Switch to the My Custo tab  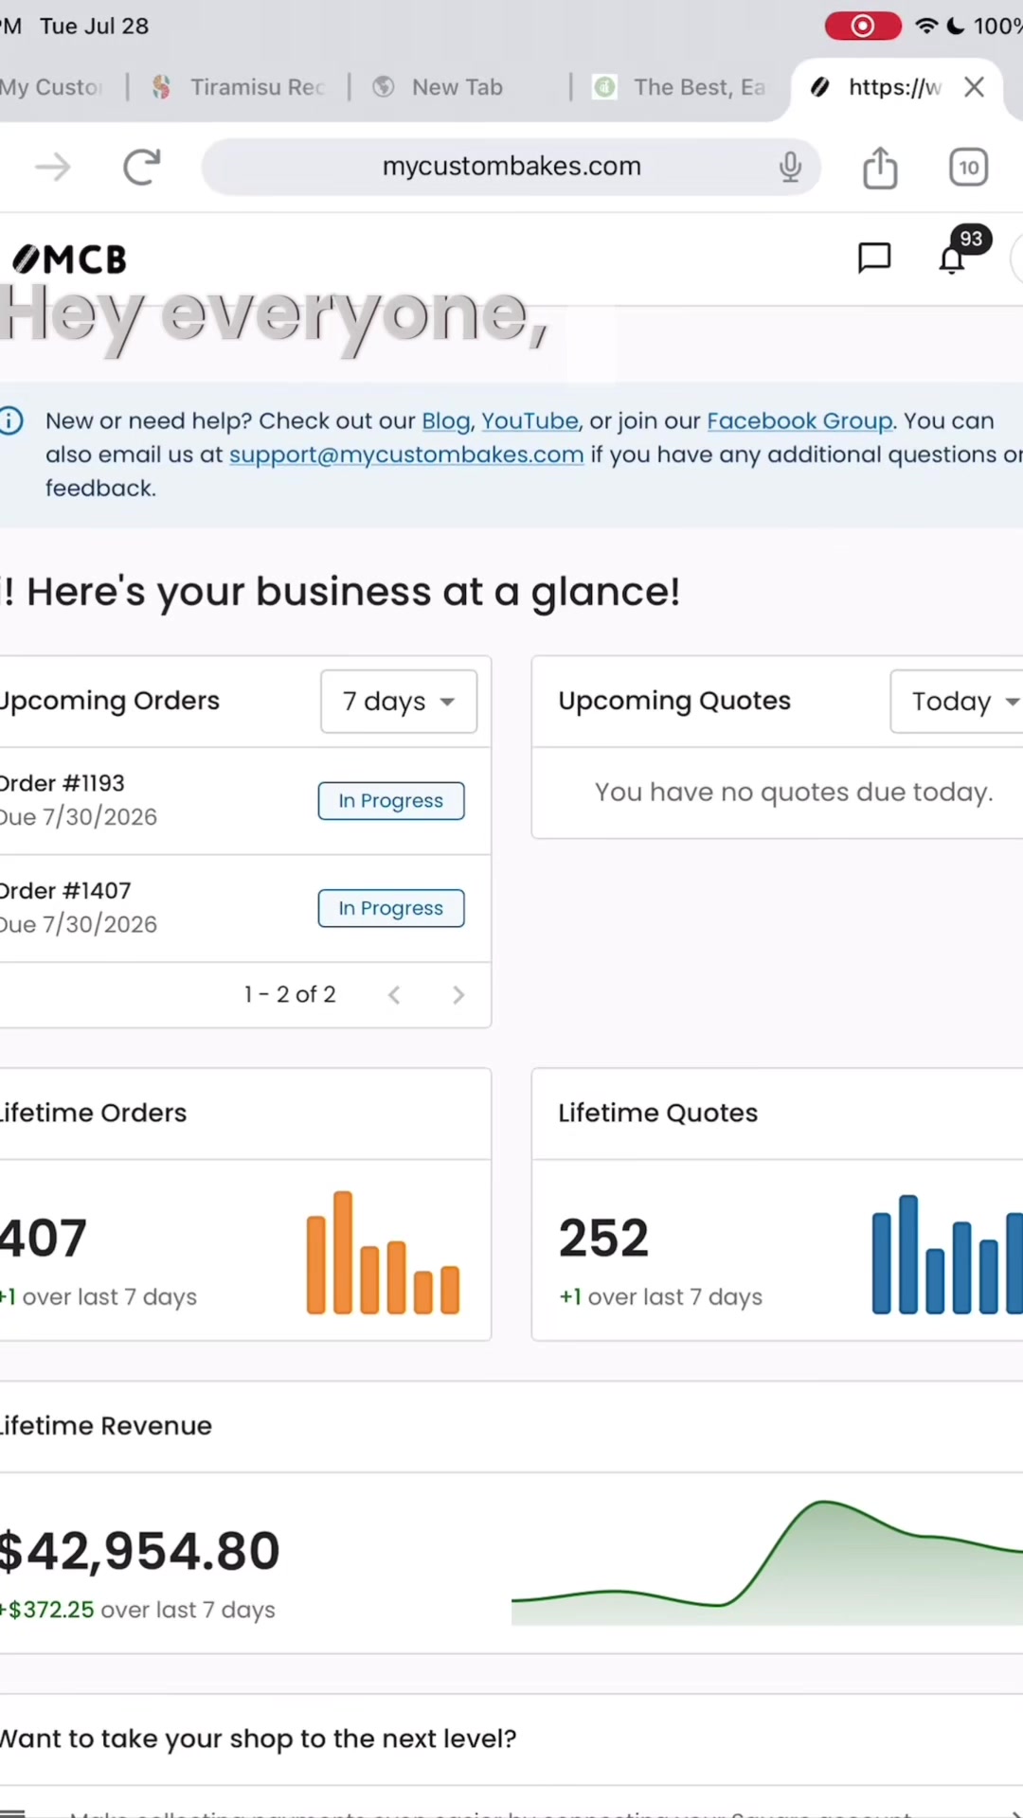pos(51,87)
